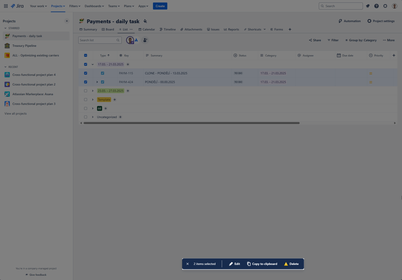Click the List tab three-dots options

(131, 29)
